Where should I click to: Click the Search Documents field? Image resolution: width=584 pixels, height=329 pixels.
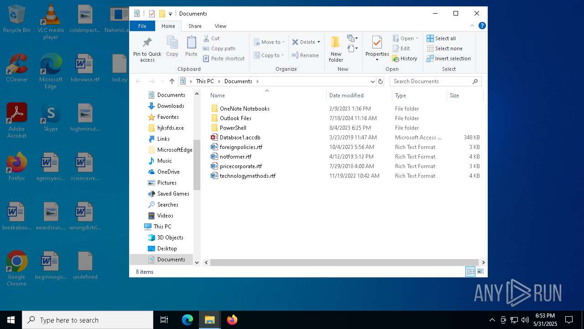point(436,81)
